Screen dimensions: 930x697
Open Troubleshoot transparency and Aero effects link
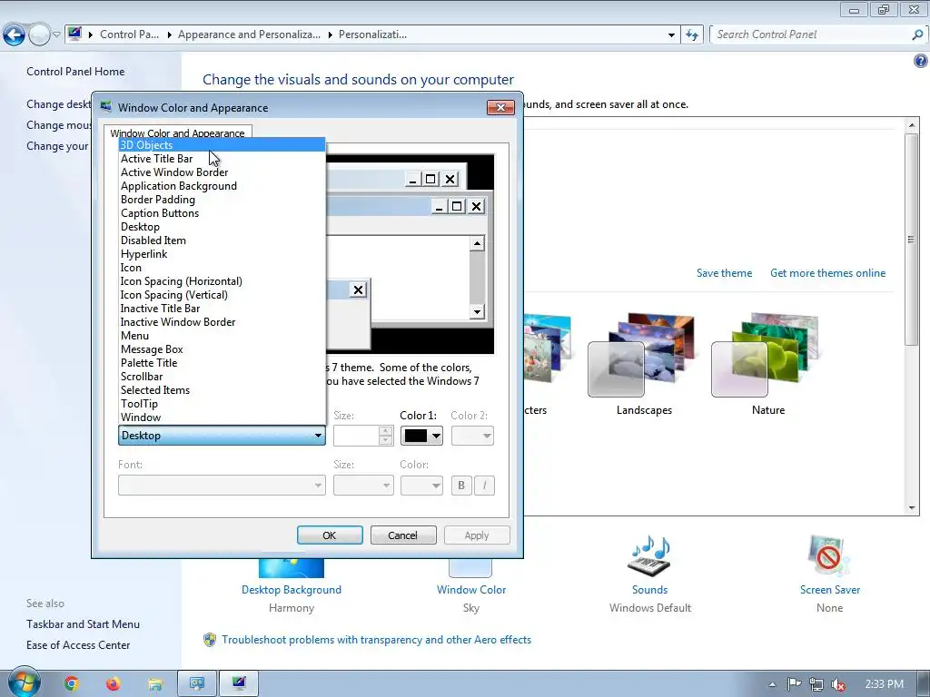coord(377,640)
